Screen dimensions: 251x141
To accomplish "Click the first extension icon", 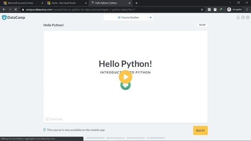I will click(x=209, y=9).
